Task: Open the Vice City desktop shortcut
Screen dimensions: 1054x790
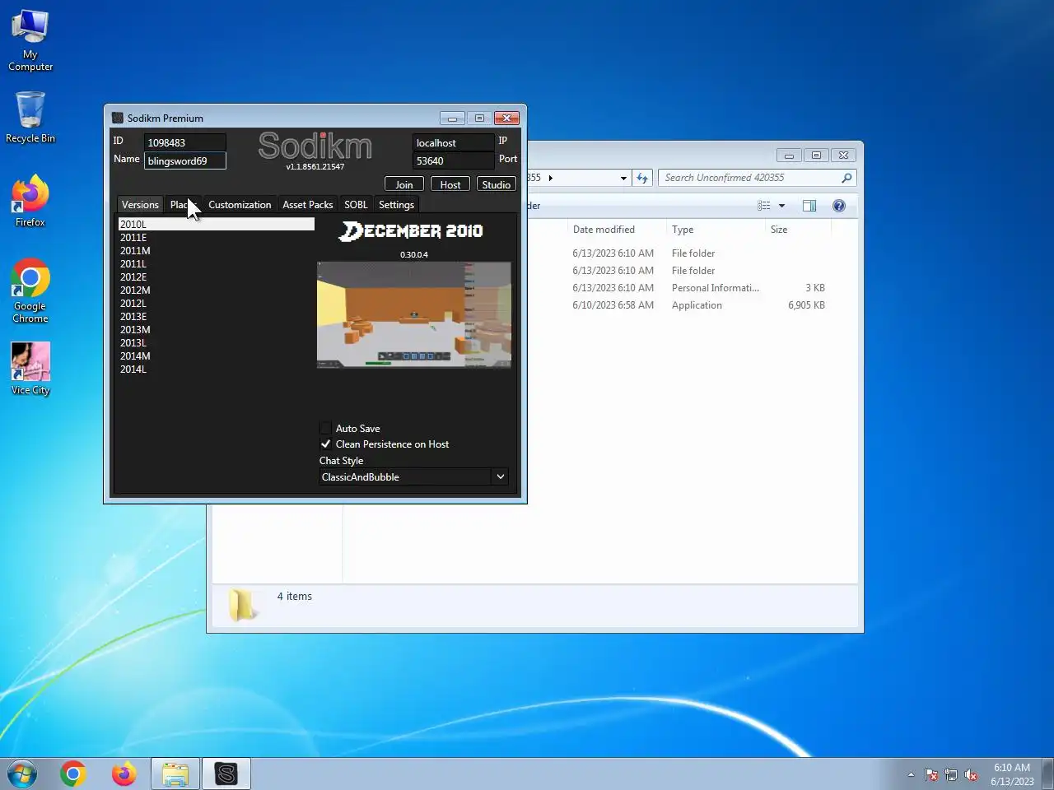Action: 30,369
